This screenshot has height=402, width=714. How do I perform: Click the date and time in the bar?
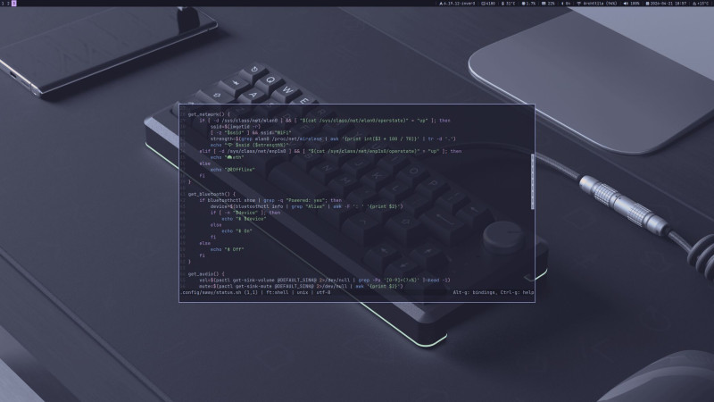pyautogui.click(x=666, y=4)
